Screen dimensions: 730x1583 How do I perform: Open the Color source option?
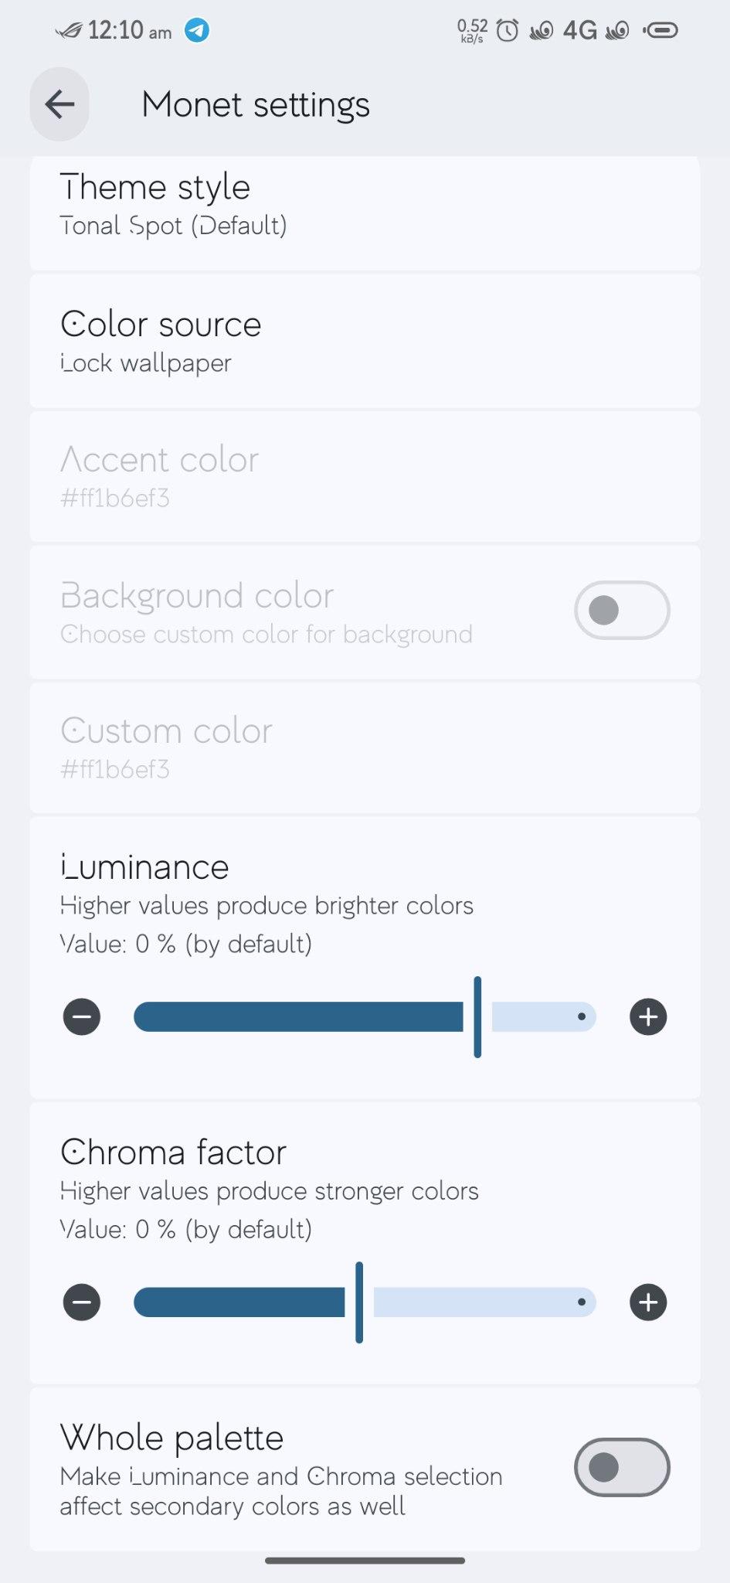click(x=365, y=341)
